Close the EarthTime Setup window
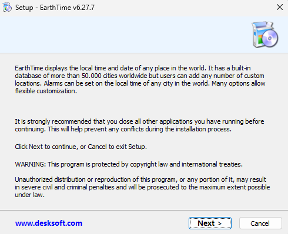The image size is (288, 234). [x=280, y=7]
